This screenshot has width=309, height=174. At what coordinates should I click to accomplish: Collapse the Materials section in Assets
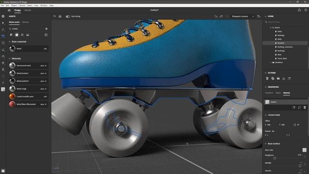click(10, 58)
